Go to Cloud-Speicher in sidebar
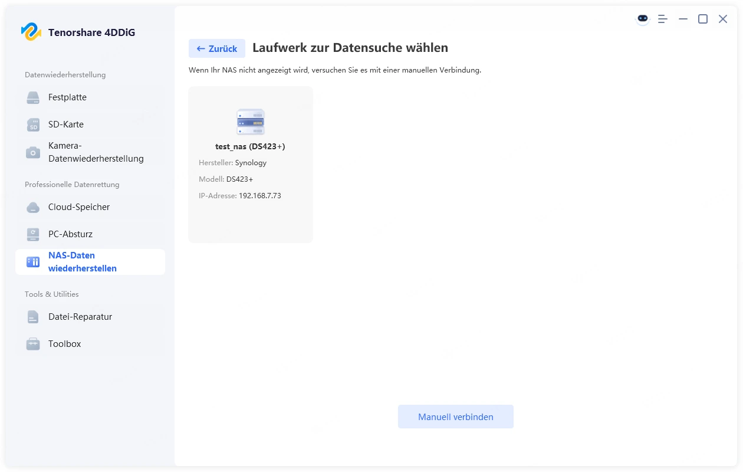743x472 pixels. click(79, 207)
